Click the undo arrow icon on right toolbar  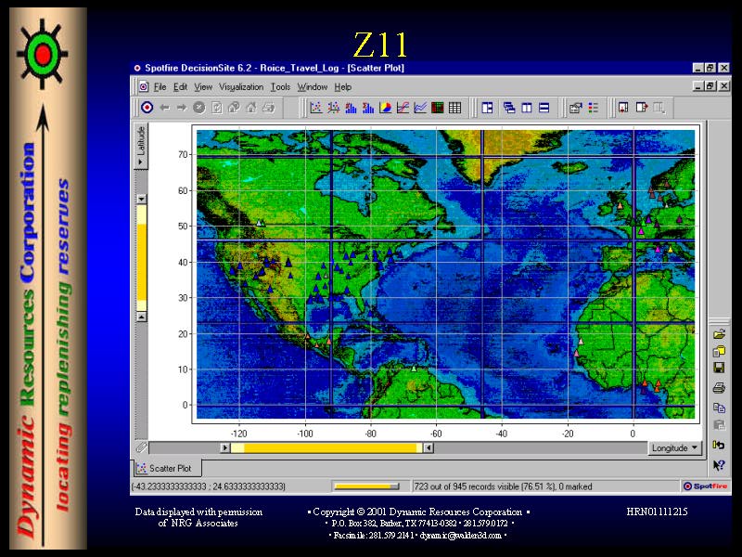(719, 445)
